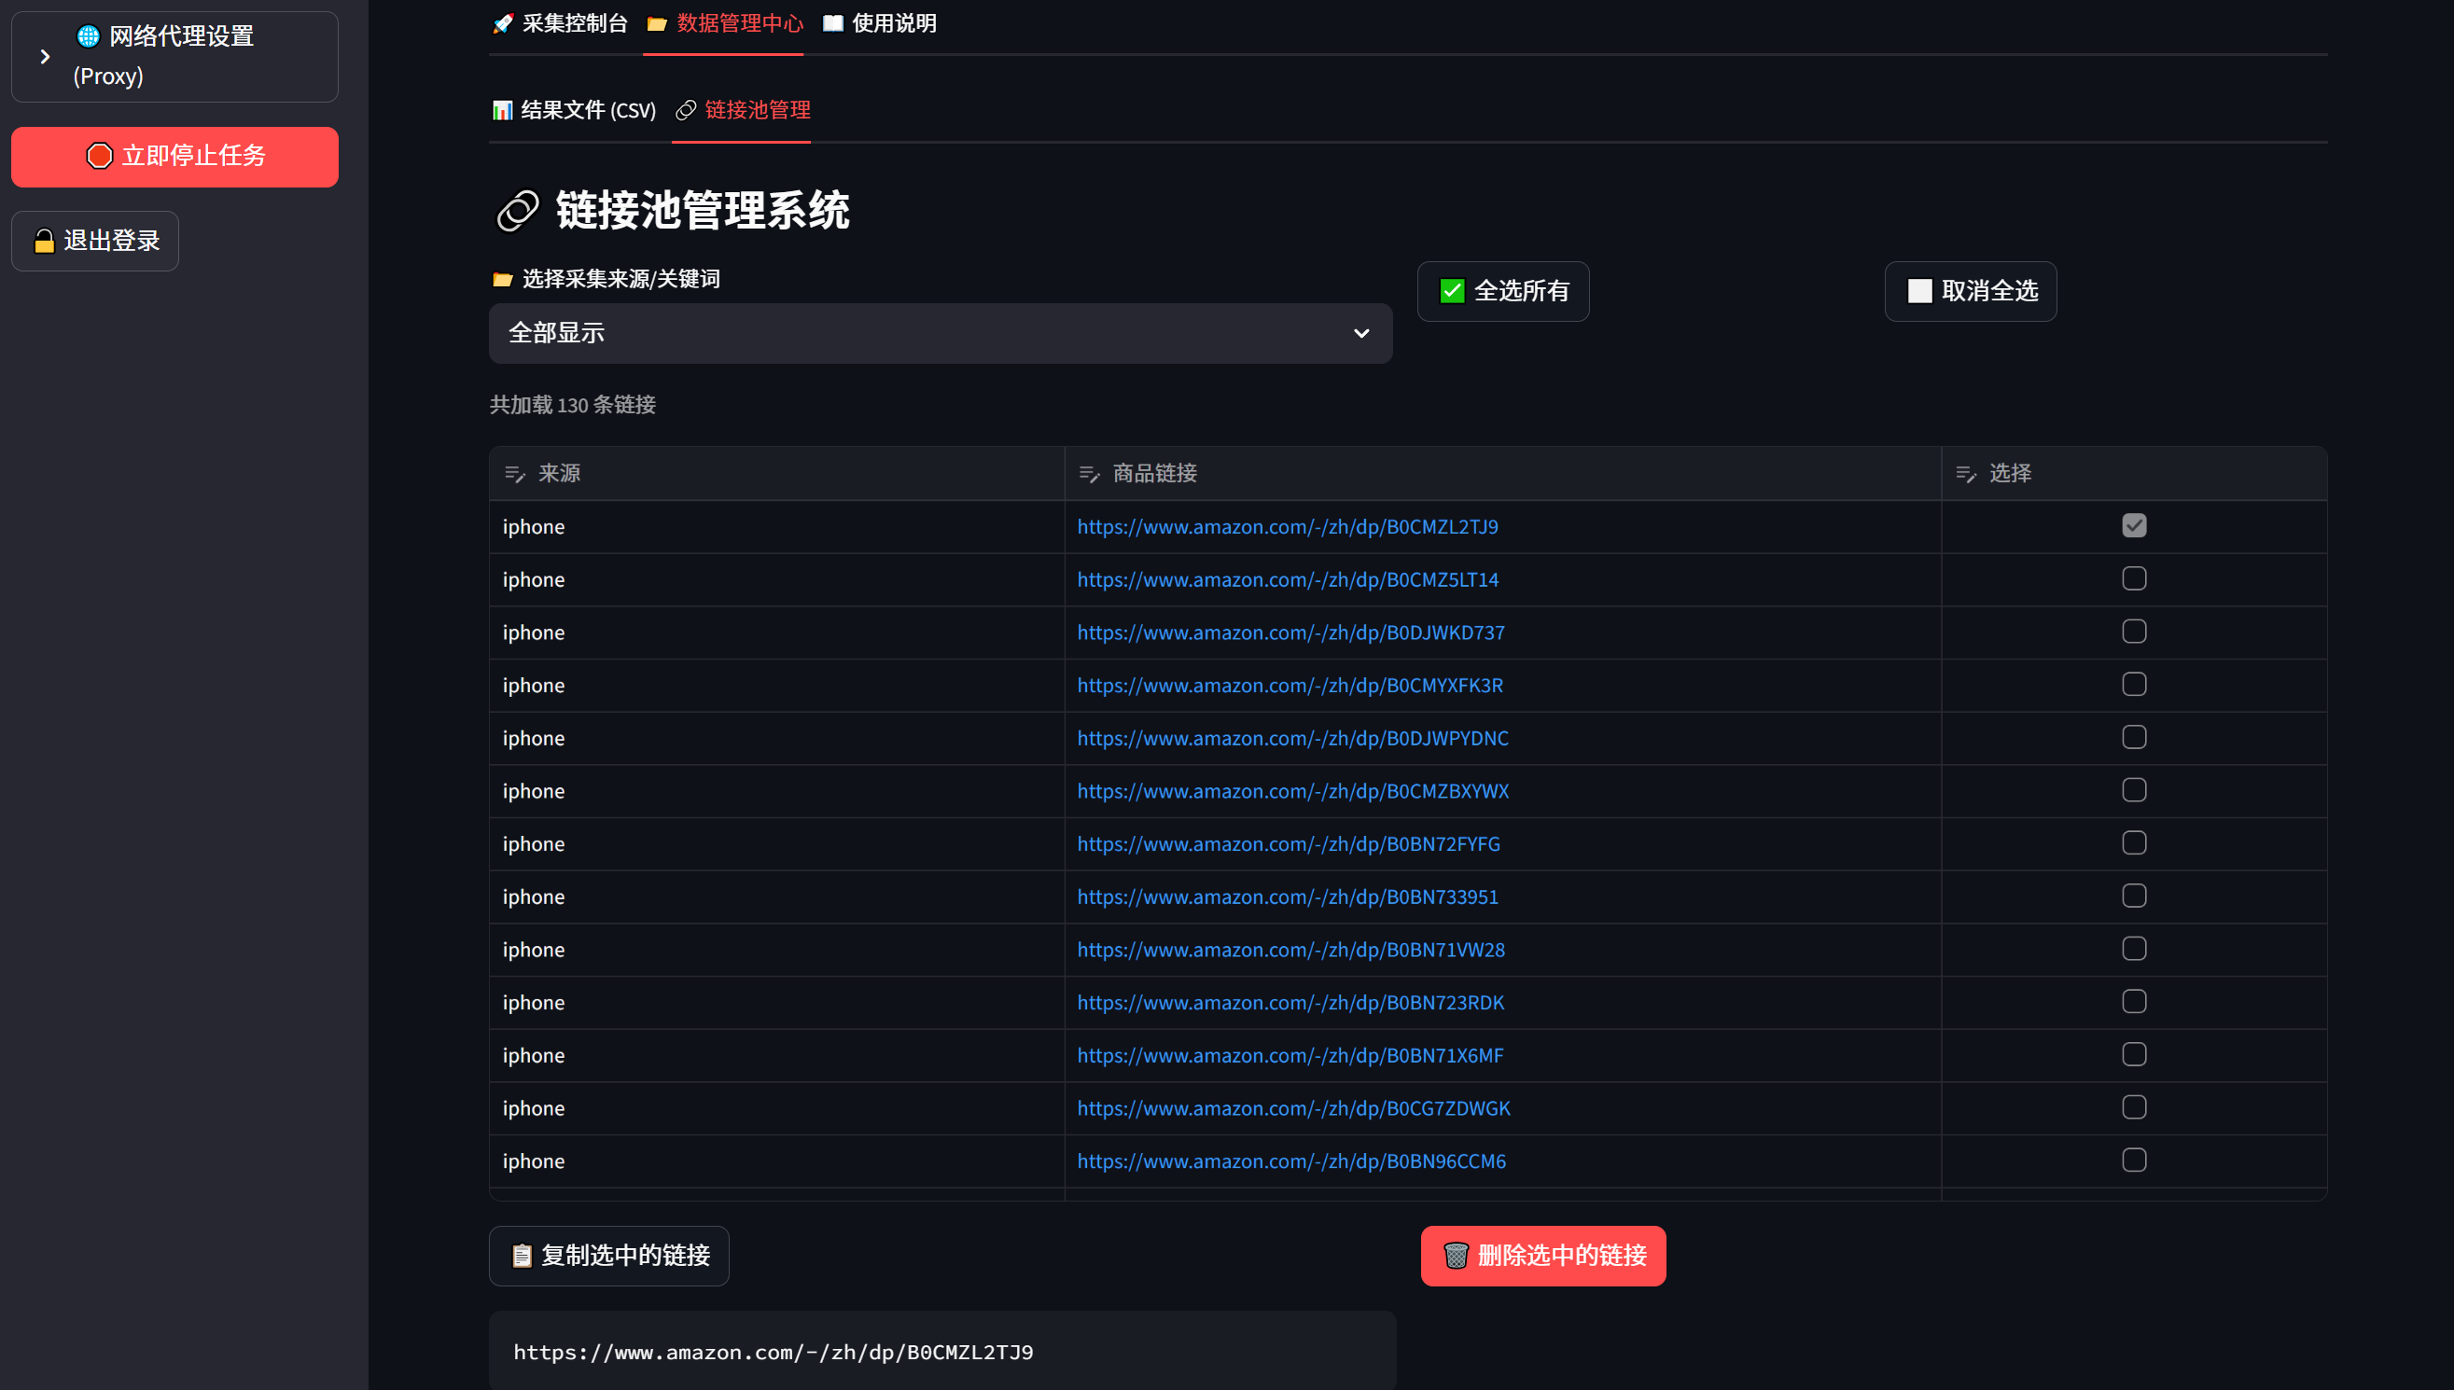Click the edit icon in 来源 column header
The width and height of the screenshot is (2454, 1390).
[515, 474]
